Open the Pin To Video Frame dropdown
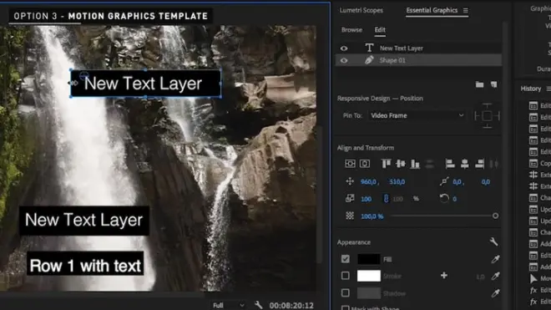This screenshot has width=551, height=310. click(417, 115)
